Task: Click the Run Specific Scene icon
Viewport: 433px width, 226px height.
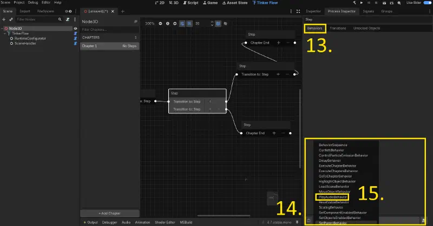Action: click(x=391, y=3)
